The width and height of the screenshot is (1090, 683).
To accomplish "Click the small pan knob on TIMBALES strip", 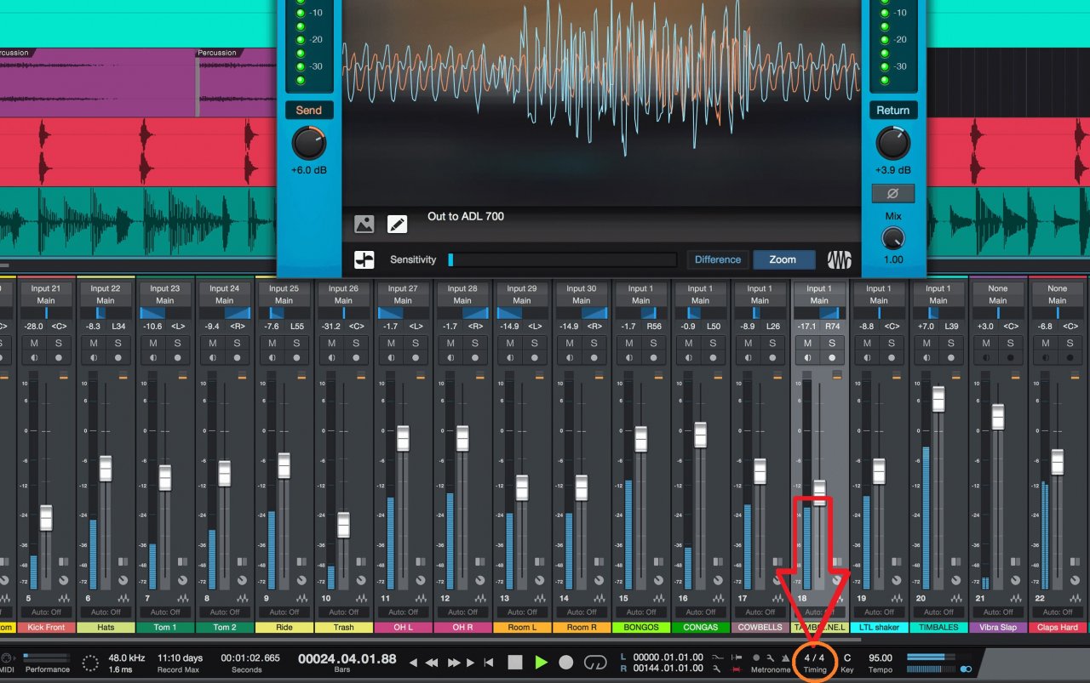I will click(956, 579).
